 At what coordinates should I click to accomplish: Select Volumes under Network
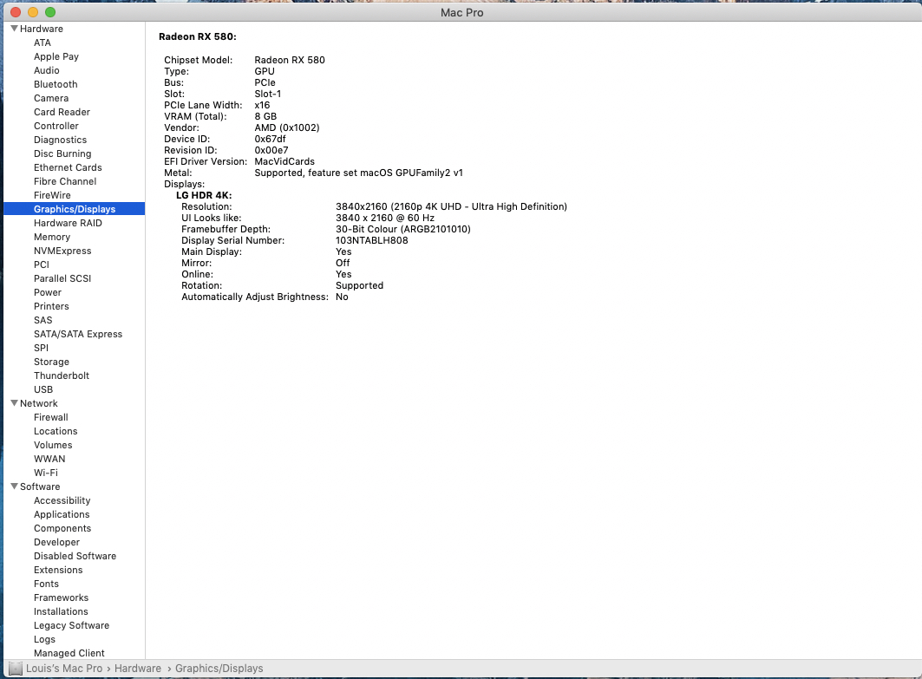coord(53,445)
